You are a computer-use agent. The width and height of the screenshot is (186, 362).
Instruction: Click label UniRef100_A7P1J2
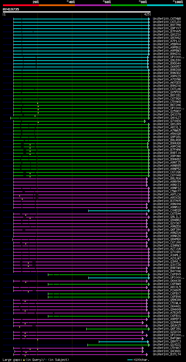(167, 41)
